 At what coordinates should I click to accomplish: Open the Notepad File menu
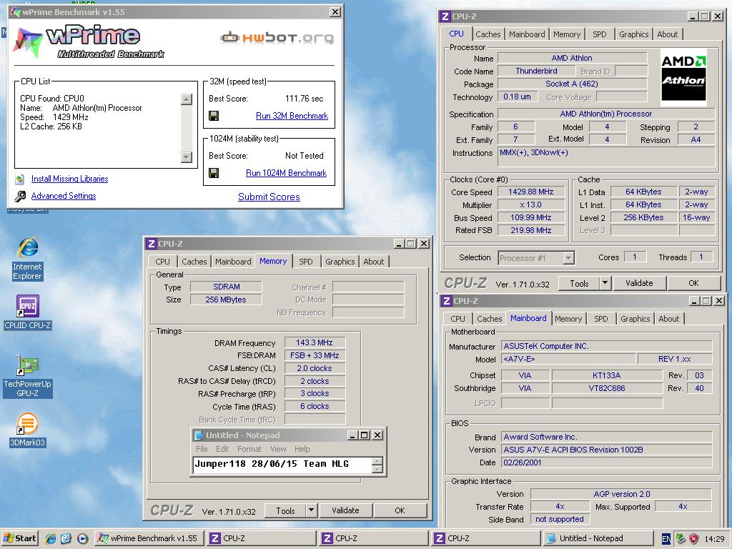tap(202, 449)
